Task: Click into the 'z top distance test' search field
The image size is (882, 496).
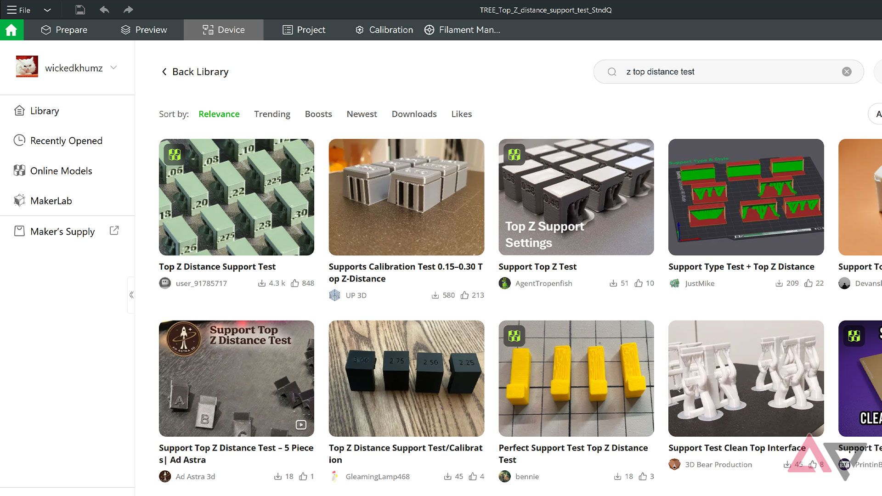Action: coord(729,72)
